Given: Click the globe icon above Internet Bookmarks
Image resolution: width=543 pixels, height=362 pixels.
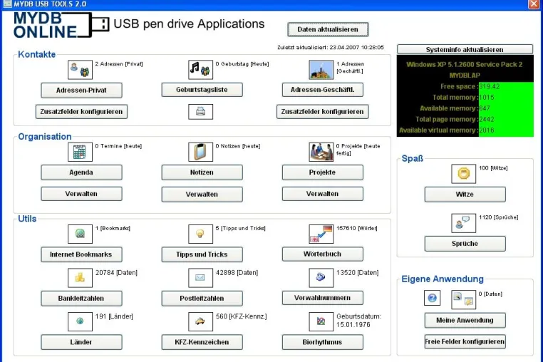Looking at the screenshot, I should pyautogui.click(x=80, y=234).
